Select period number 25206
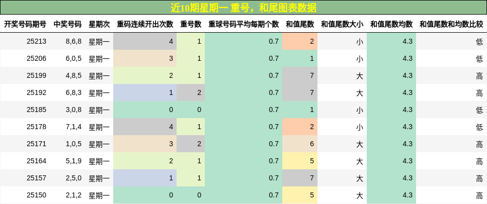 tap(36, 59)
